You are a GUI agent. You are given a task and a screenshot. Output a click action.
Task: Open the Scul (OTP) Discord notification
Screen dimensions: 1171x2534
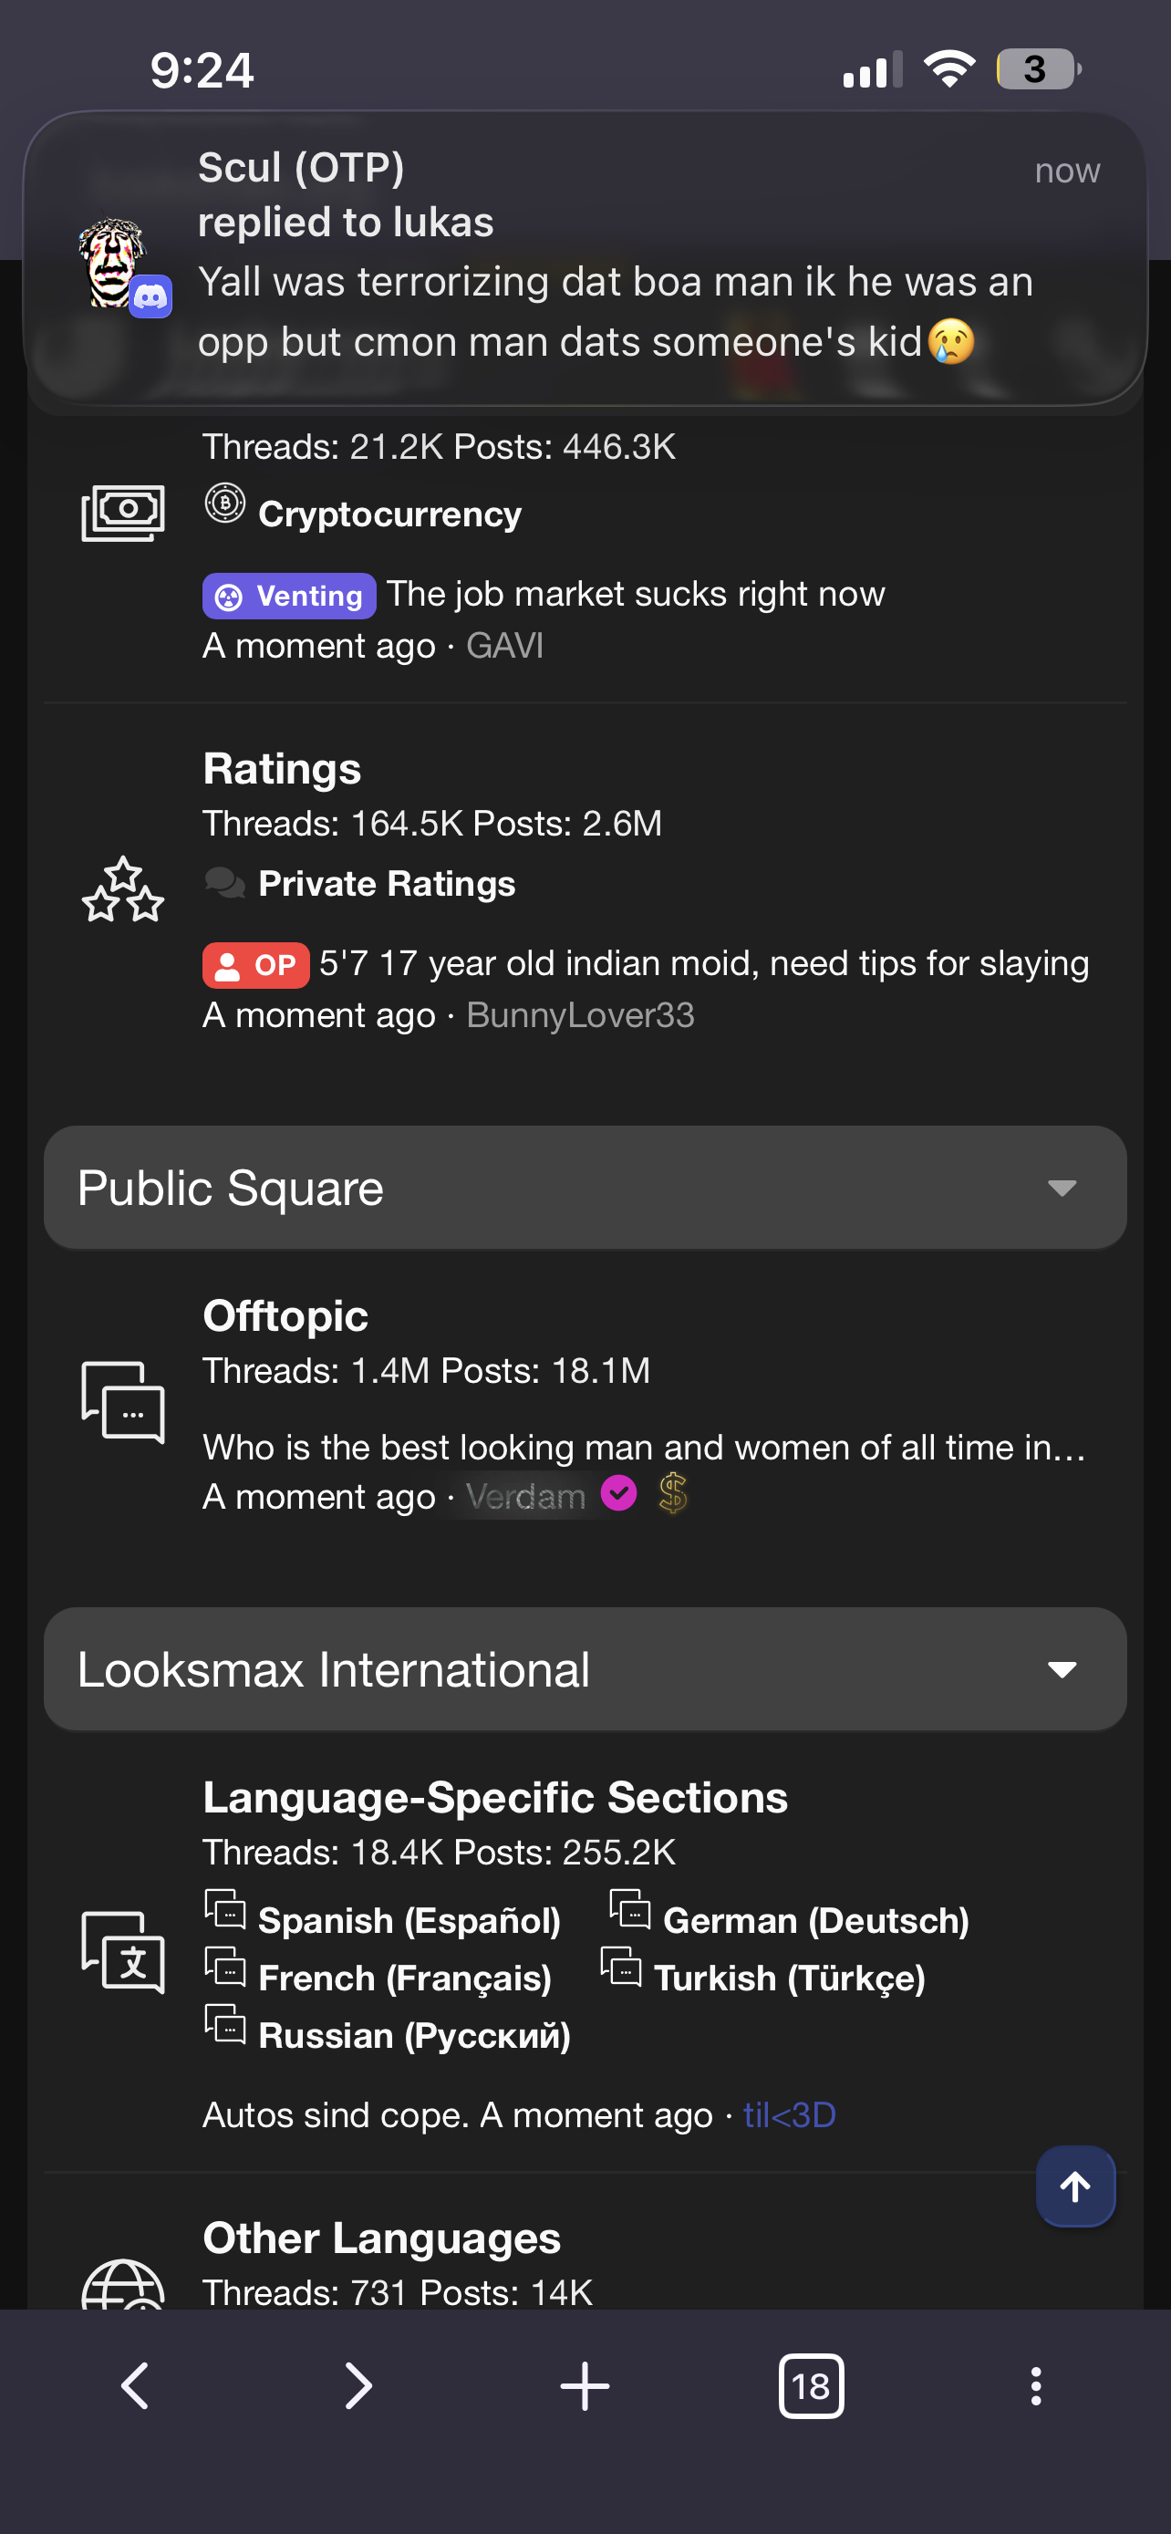585,255
